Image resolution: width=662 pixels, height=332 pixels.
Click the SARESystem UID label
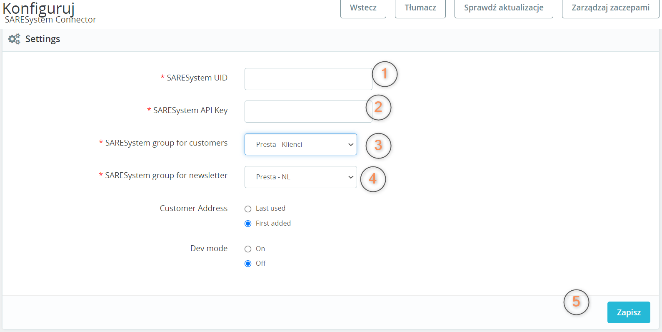(x=197, y=78)
